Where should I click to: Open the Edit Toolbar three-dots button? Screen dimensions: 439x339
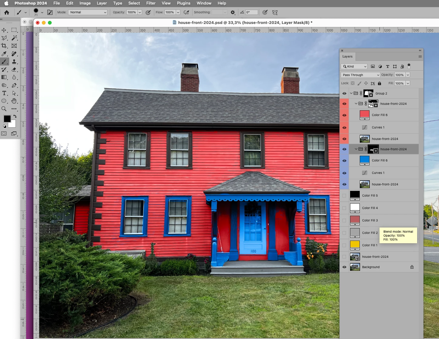(14, 109)
